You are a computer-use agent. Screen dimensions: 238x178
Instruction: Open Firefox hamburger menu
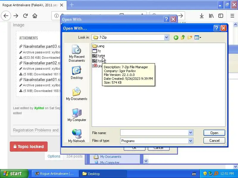click(x=232, y=16)
